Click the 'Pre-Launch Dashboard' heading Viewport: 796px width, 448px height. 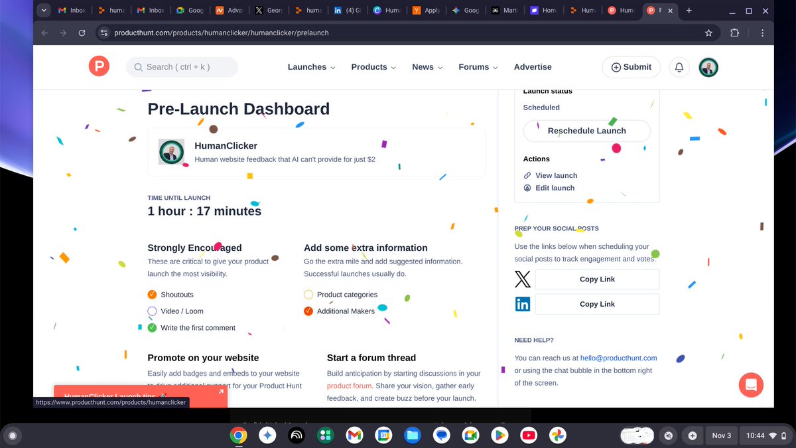pyautogui.click(x=238, y=109)
